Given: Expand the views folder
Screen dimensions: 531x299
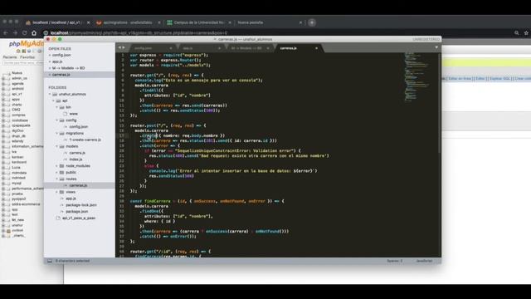Looking at the screenshot, I should tap(56, 192).
